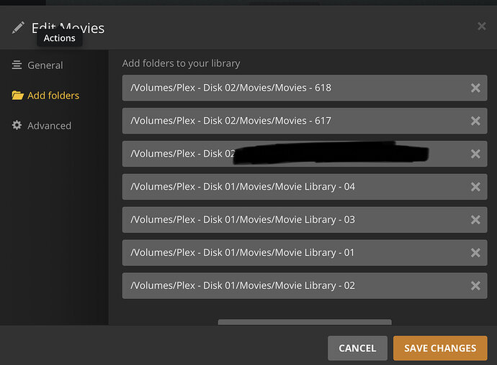Remove the redacted Disk 02 folder
This screenshot has width=497, height=365.
click(x=475, y=154)
